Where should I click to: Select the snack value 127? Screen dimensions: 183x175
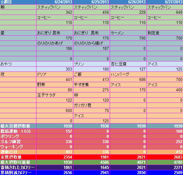(x=128, y=69)
